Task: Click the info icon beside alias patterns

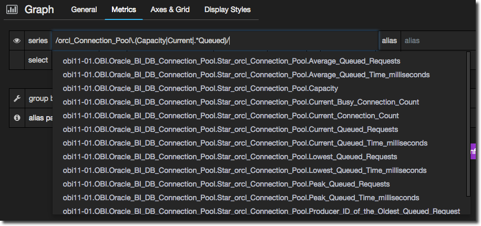Action: tap(17, 117)
